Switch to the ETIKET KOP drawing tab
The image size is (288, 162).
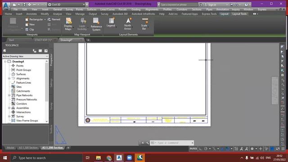(43, 40)
